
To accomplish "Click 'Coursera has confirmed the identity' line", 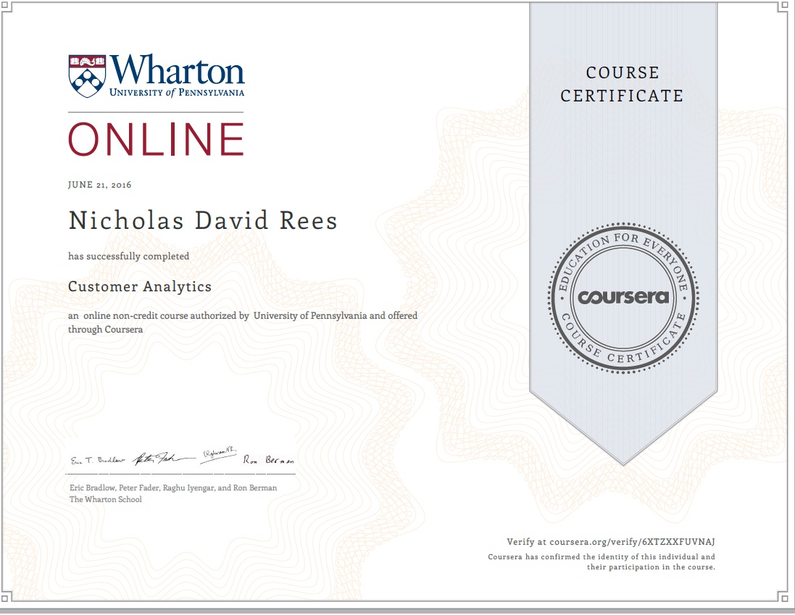I will (x=602, y=557).
